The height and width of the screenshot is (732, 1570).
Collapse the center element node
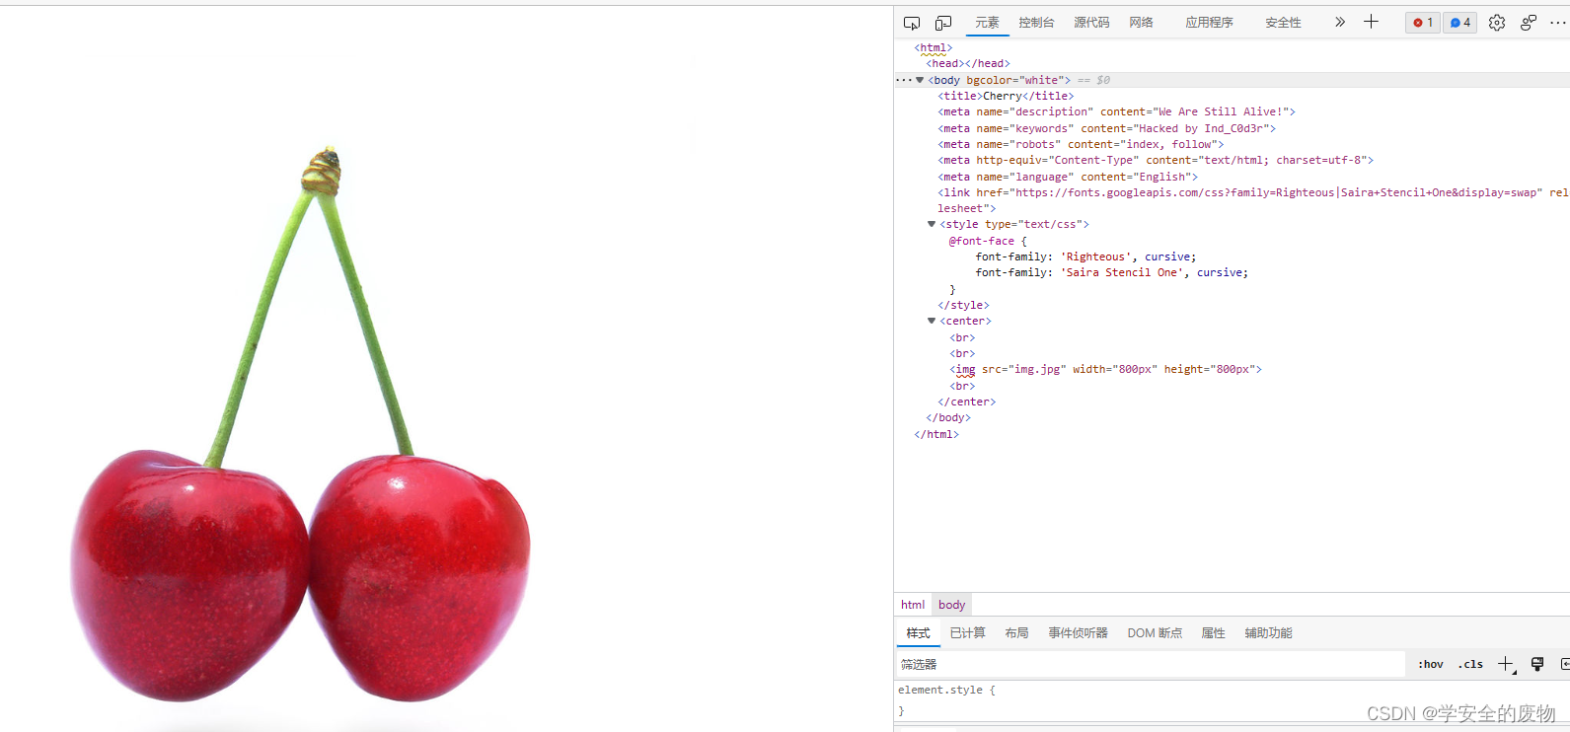tap(932, 321)
